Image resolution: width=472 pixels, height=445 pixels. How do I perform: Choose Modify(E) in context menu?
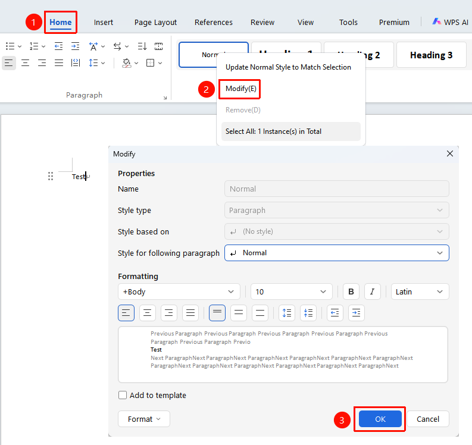241,89
